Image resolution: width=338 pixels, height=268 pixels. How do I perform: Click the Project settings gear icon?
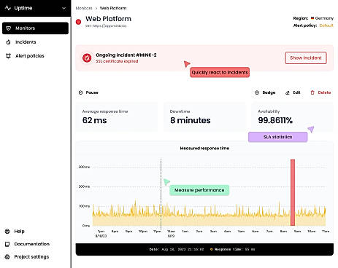coord(7,257)
